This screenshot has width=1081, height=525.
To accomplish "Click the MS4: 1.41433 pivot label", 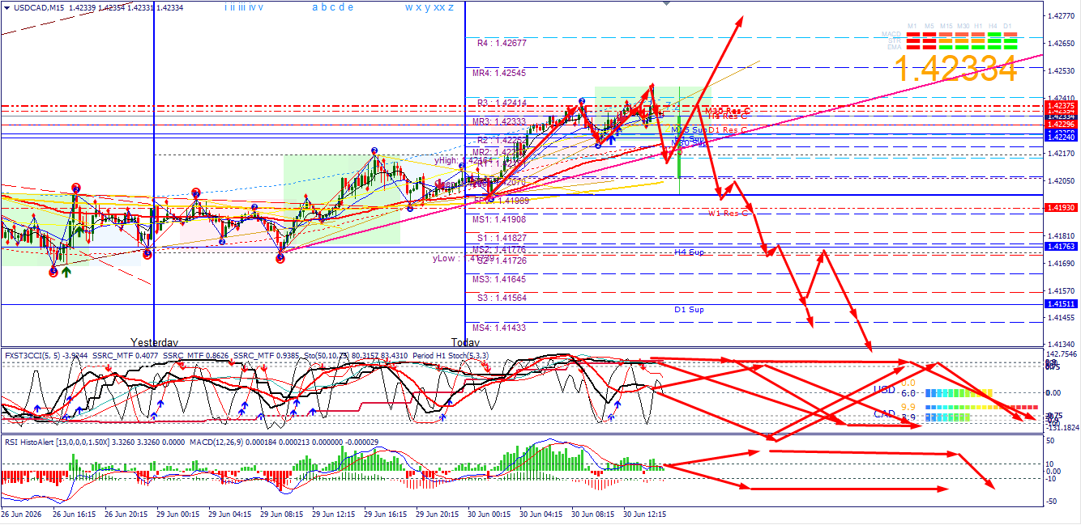I will point(500,328).
